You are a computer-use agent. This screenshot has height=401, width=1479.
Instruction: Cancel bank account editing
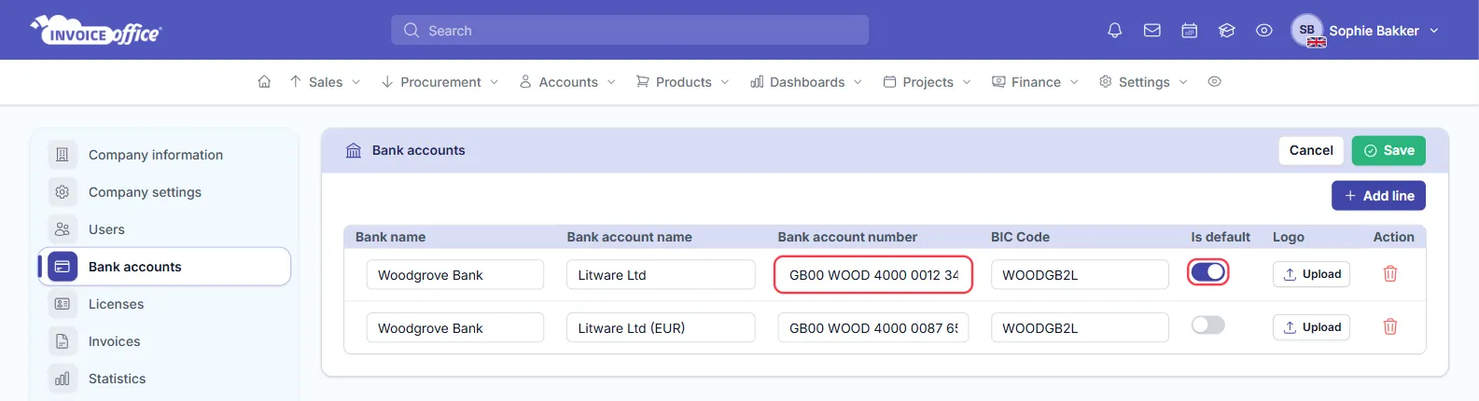(1311, 150)
